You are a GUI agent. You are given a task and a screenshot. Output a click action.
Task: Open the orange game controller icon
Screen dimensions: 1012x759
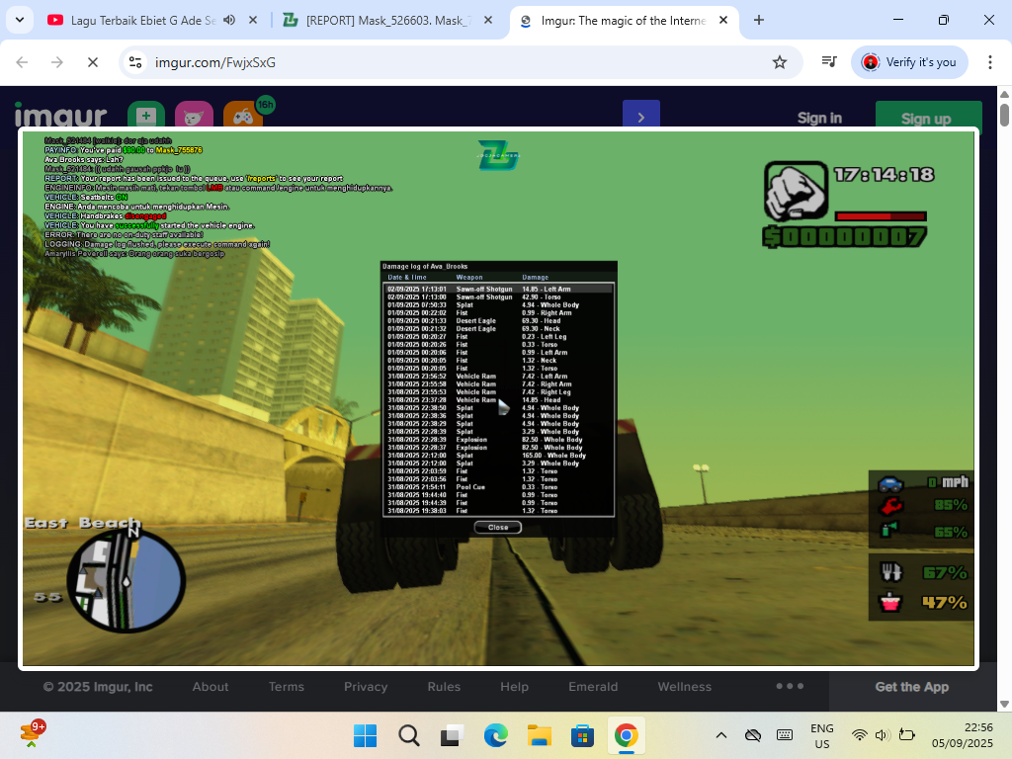coord(243,115)
